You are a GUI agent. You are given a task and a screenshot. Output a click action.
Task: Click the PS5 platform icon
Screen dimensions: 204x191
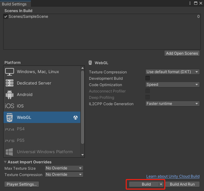coord(10,140)
